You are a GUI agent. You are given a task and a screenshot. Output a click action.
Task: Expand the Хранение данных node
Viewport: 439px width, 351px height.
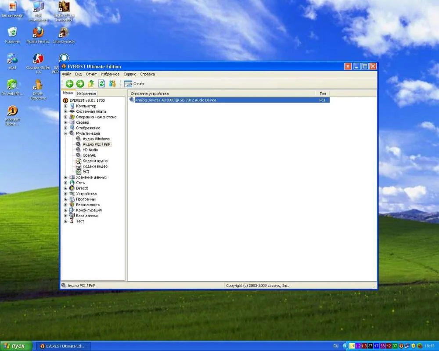pos(65,177)
